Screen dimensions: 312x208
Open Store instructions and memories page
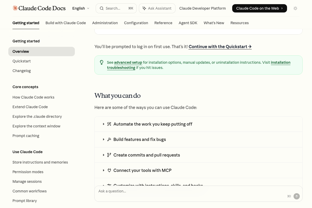coord(40,162)
